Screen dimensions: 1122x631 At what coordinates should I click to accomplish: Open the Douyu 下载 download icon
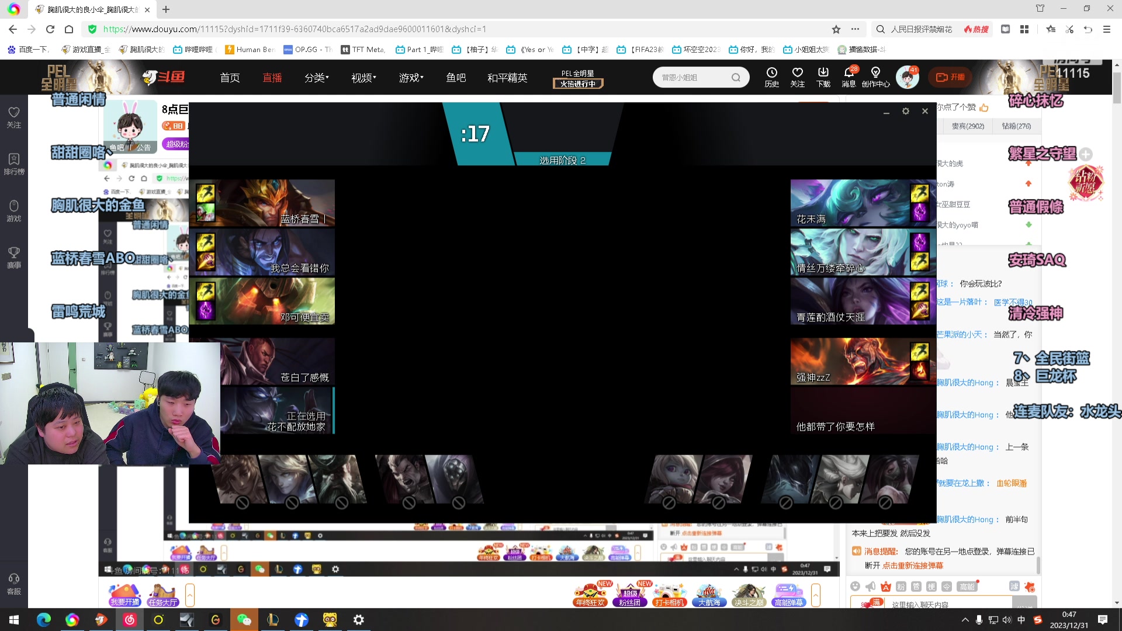[823, 77]
